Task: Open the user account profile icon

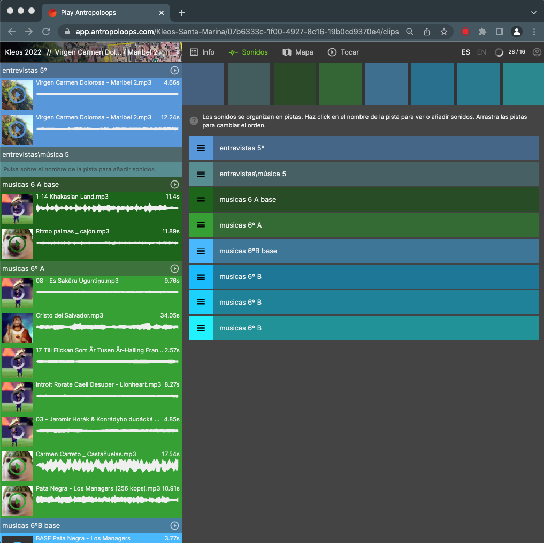Action: pyautogui.click(x=537, y=52)
